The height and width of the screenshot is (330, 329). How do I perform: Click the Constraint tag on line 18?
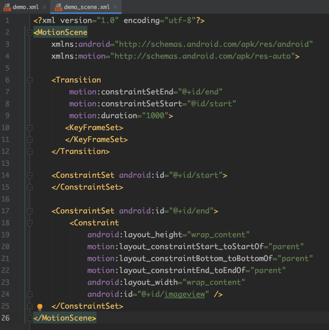(94, 222)
